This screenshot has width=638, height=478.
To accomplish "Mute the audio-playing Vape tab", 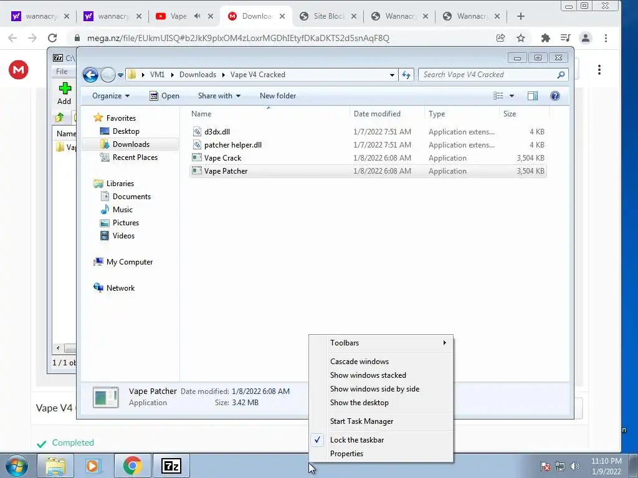I will 198,16.
